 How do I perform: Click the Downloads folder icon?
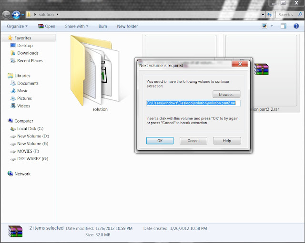pyautogui.click(x=13, y=53)
